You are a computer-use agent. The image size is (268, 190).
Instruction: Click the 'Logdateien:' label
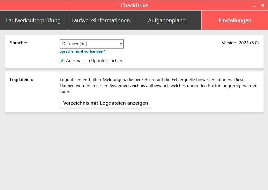click(x=21, y=80)
